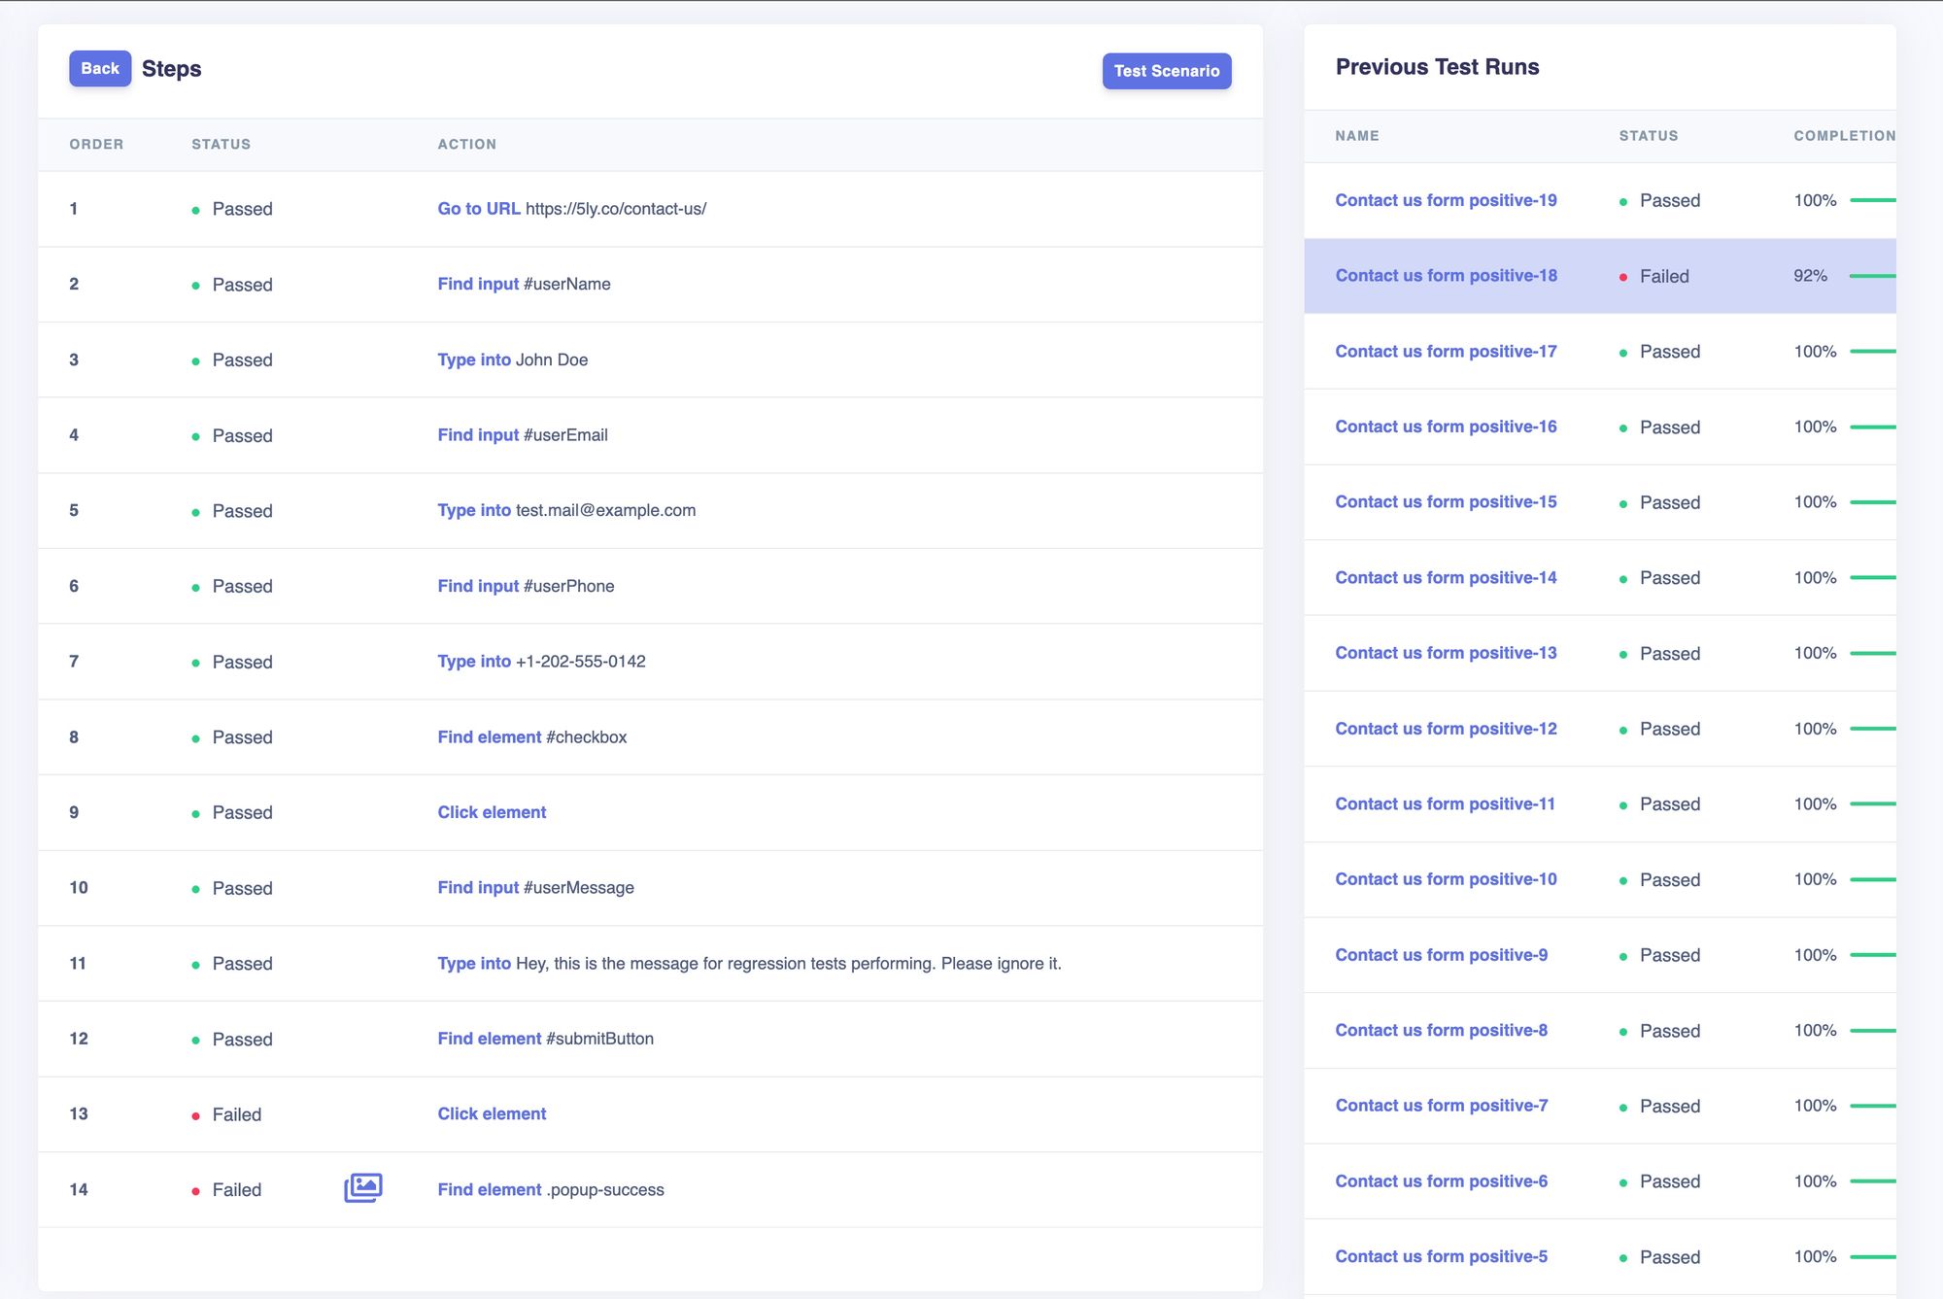
Task: Open run Contact us form positive-9
Action: tap(1441, 955)
